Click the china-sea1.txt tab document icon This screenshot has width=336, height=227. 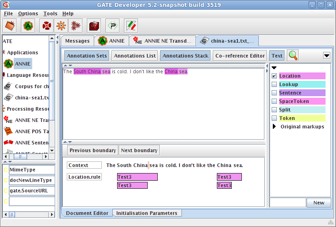pyautogui.click(x=204, y=41)
